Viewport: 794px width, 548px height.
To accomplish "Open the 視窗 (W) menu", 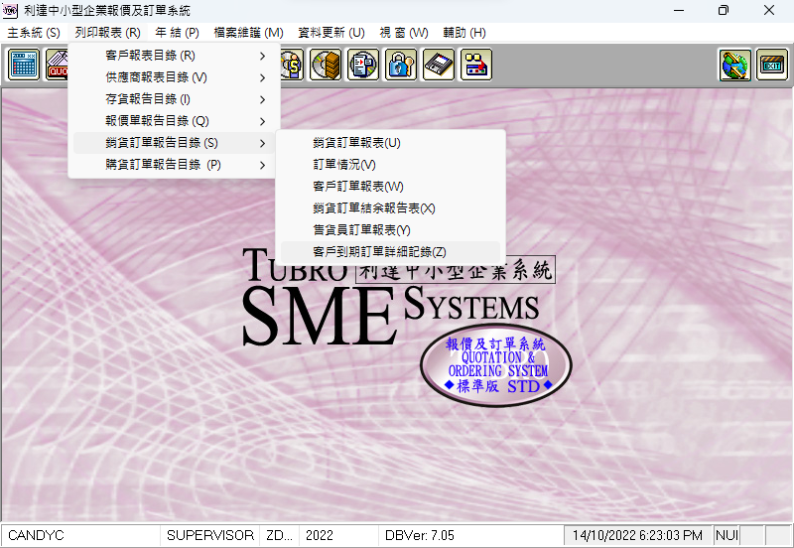I will [x=404, y=33].
